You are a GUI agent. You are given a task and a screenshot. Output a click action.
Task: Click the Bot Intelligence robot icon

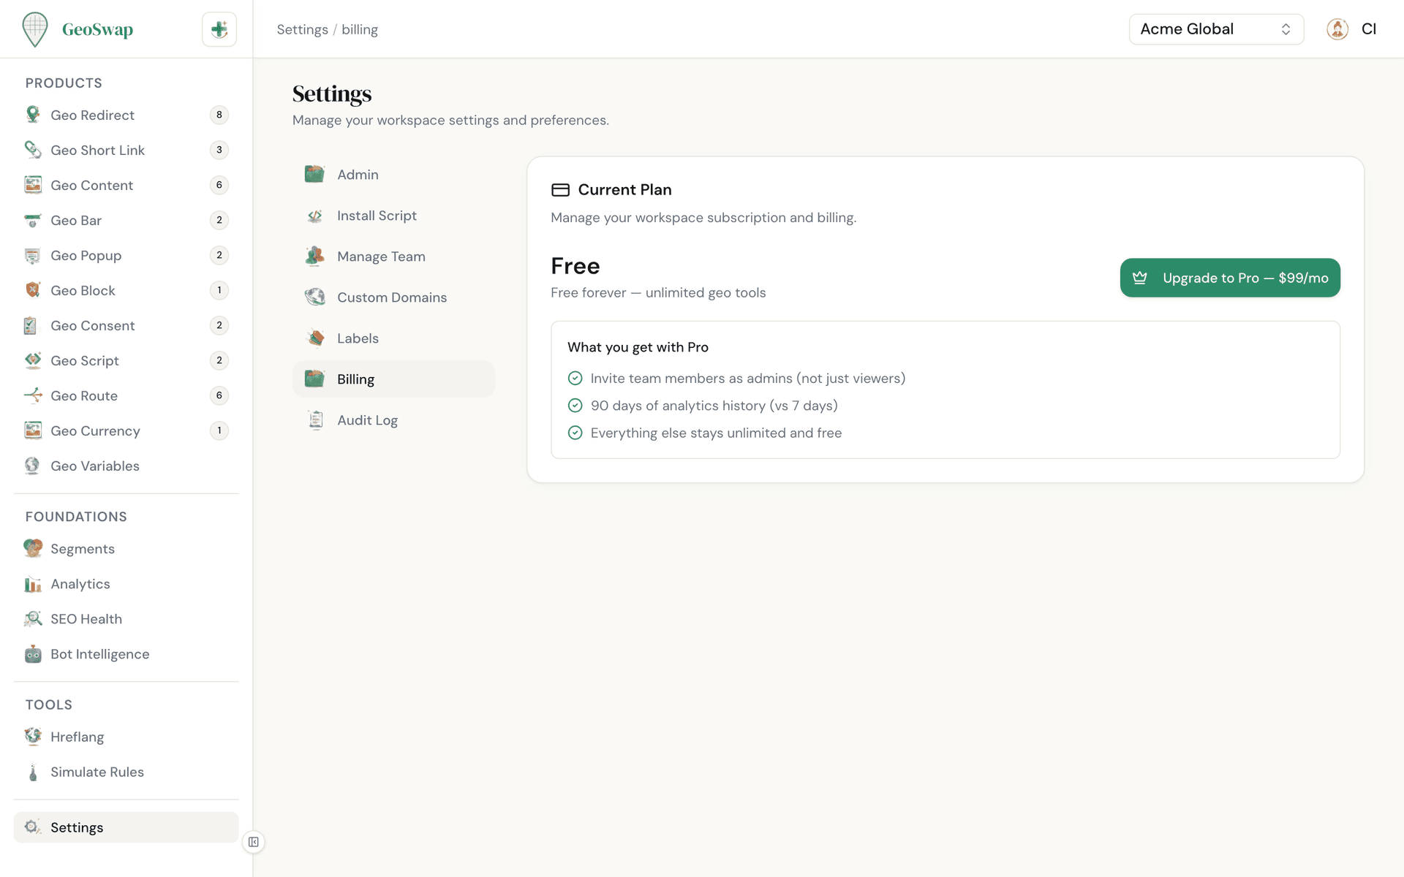pyautogui.click(x=32, y=654)
